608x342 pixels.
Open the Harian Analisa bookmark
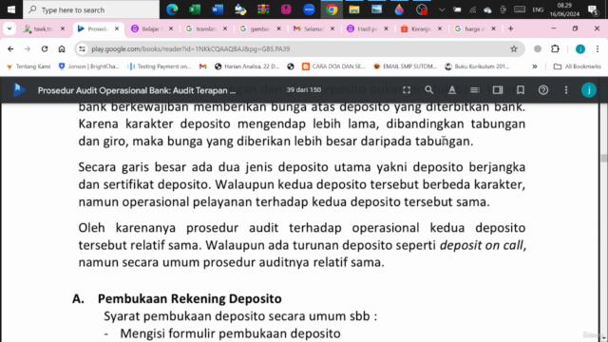pyautogui.click(x=247, y=66)
